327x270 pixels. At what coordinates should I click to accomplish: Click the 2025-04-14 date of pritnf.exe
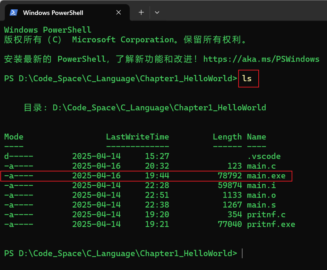[x=96, y=224]
